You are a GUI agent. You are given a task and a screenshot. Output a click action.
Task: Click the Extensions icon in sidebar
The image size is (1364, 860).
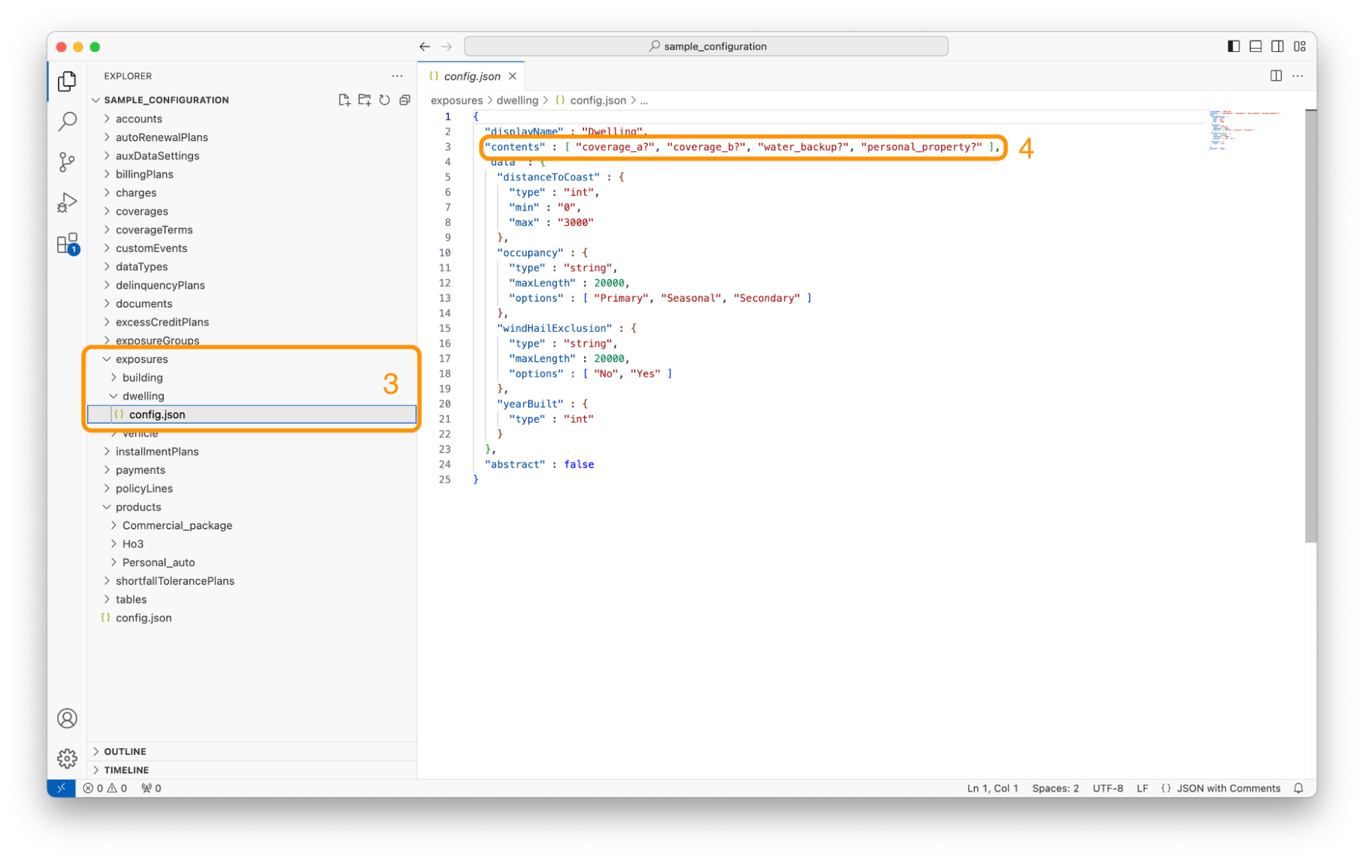[66, 246]
